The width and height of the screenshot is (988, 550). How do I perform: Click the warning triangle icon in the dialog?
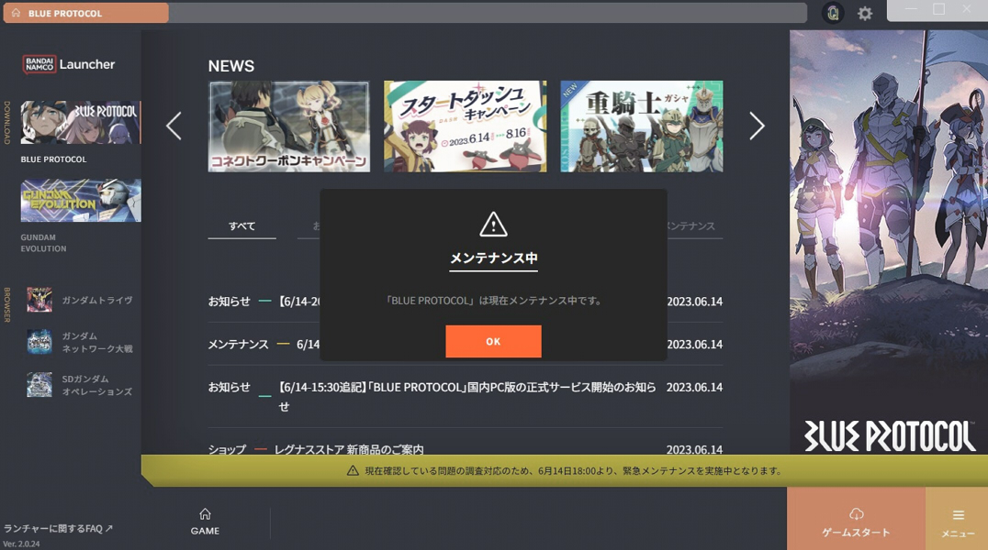pyautogui.click(x=493, y=225)
